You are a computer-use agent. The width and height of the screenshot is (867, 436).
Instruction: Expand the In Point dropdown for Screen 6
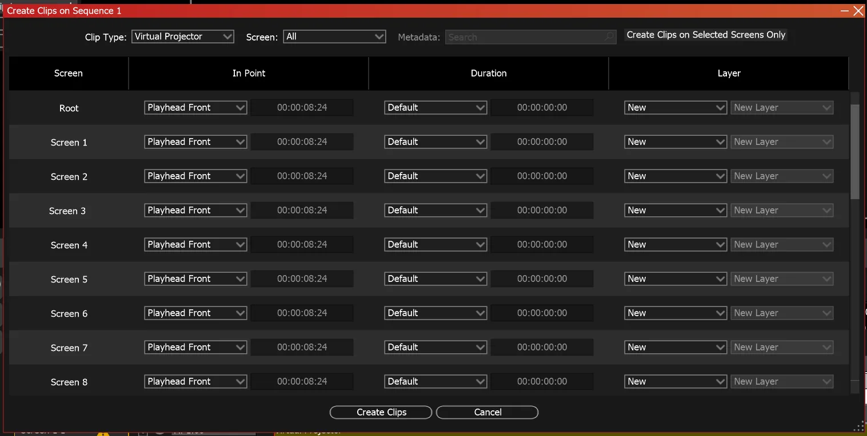(195, 313)
